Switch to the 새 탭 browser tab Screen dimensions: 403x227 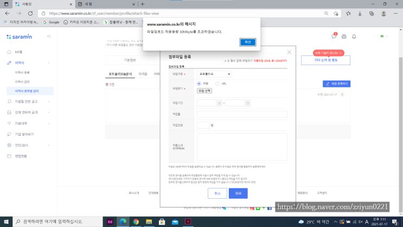(107, 4)
